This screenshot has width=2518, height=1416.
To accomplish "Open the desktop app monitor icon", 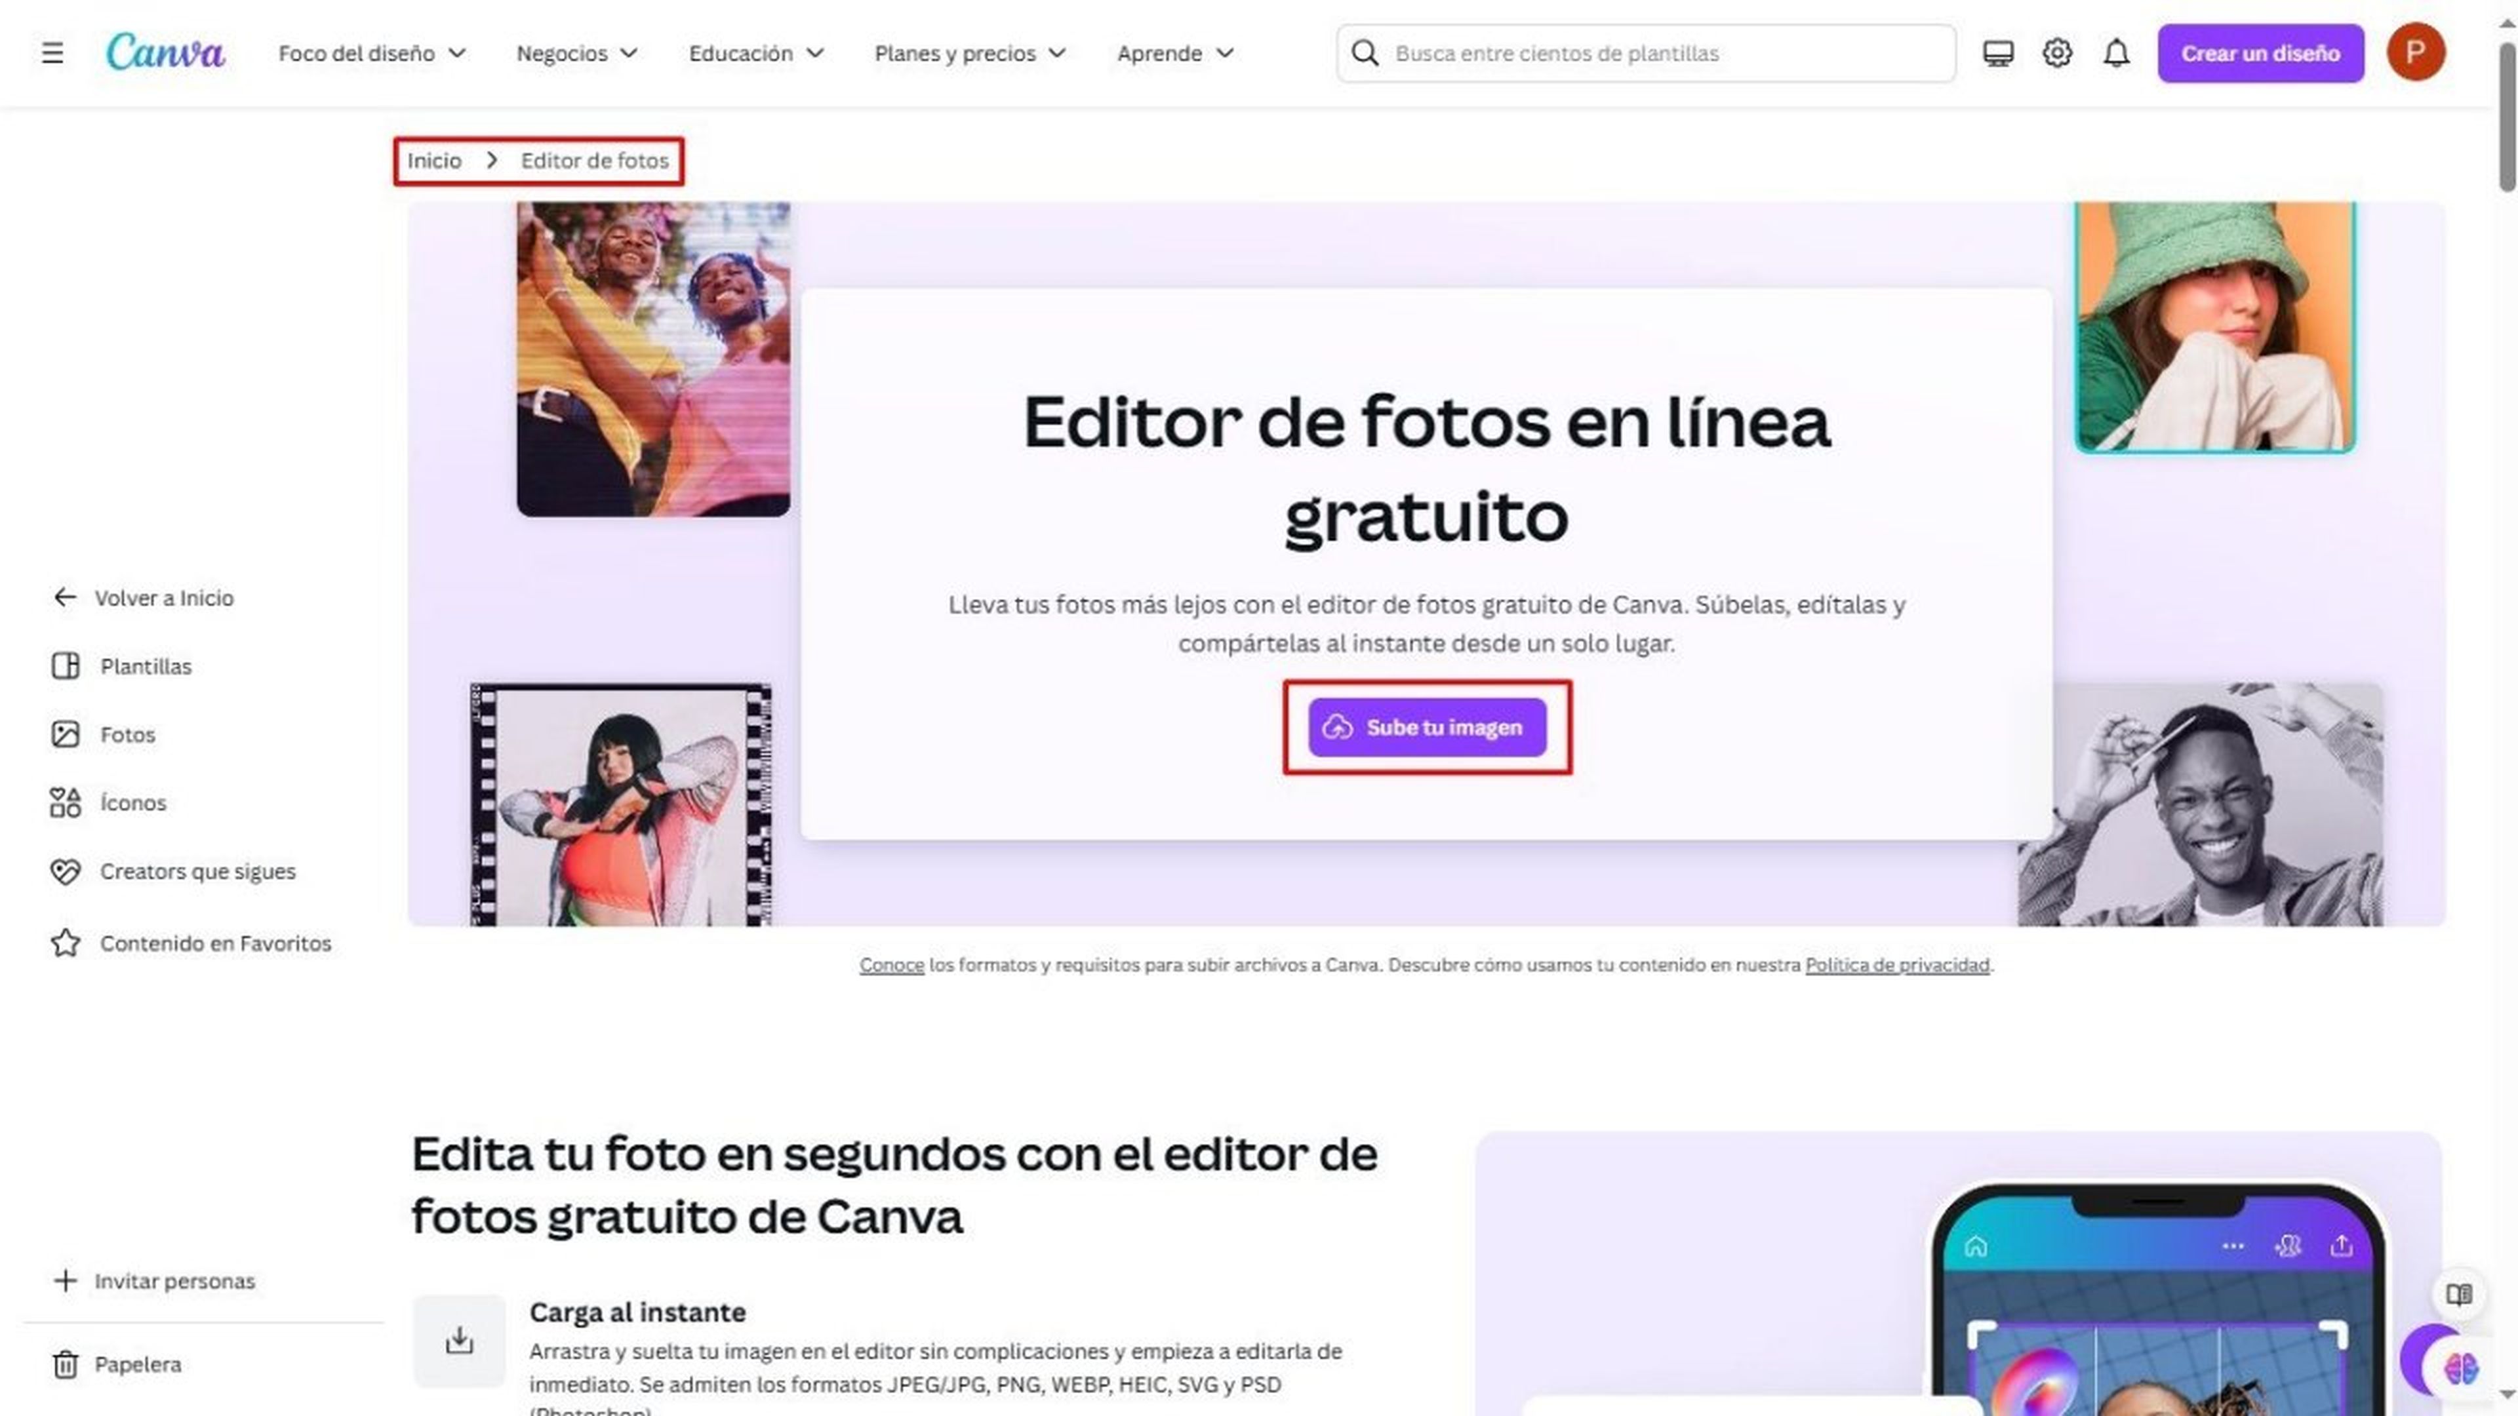I will coord(1998,52).
